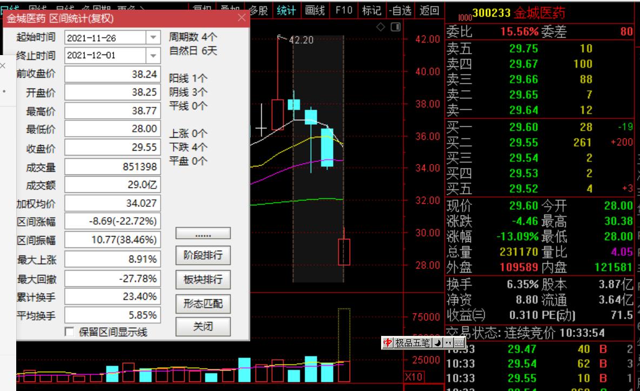Click the 阶段排行 button
This screenshot has width=640, height=391.
pyautogui.click(x=203, y=256)
